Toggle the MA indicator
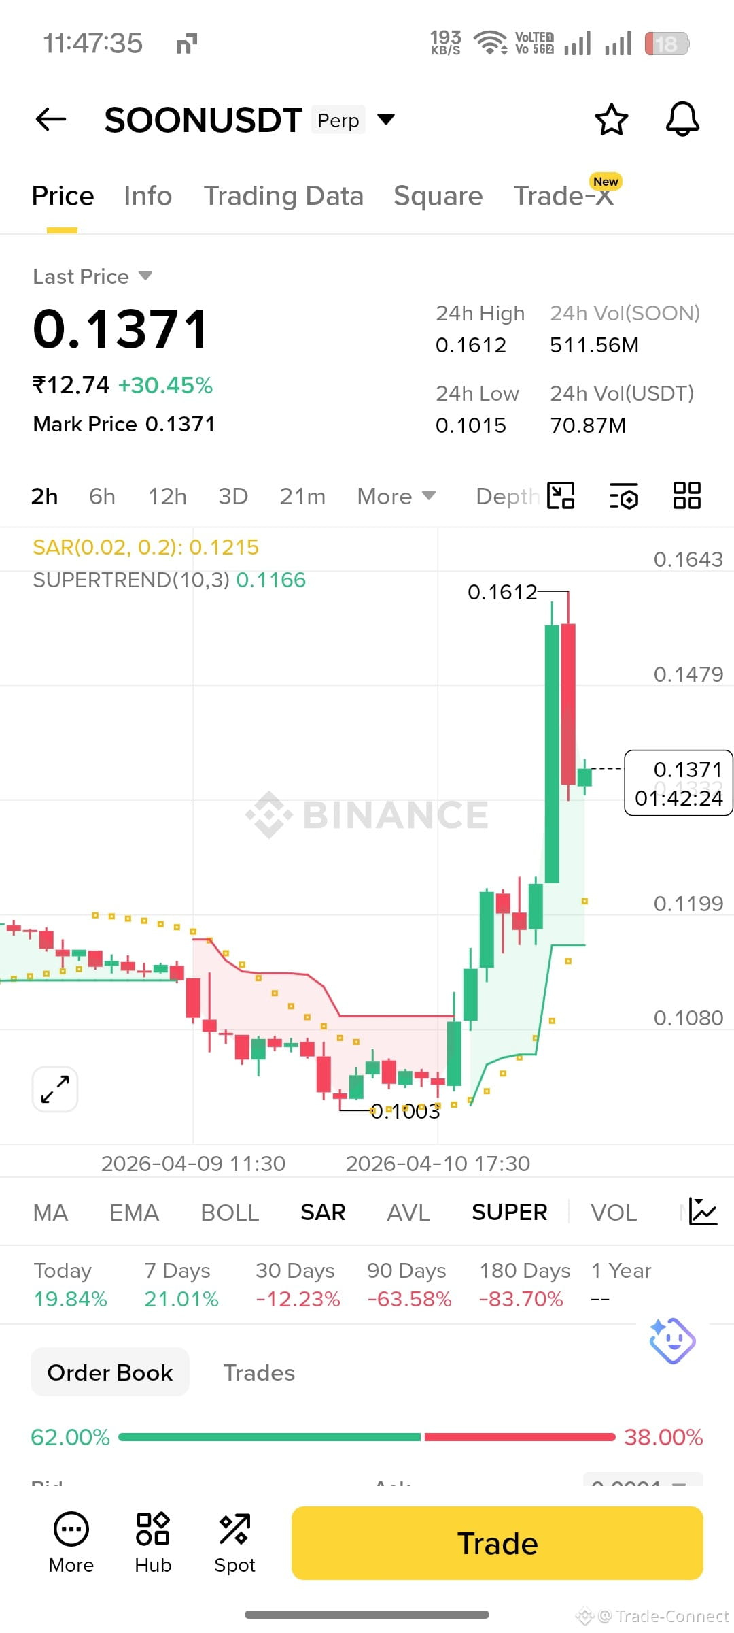This screenshot has width=734, height=1633. click(50, 1213)
